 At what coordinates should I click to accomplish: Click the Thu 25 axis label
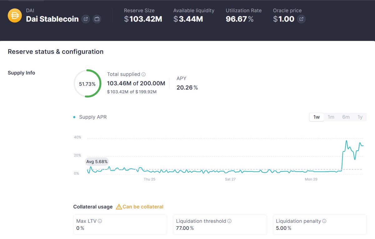click(x=149, y=179)
